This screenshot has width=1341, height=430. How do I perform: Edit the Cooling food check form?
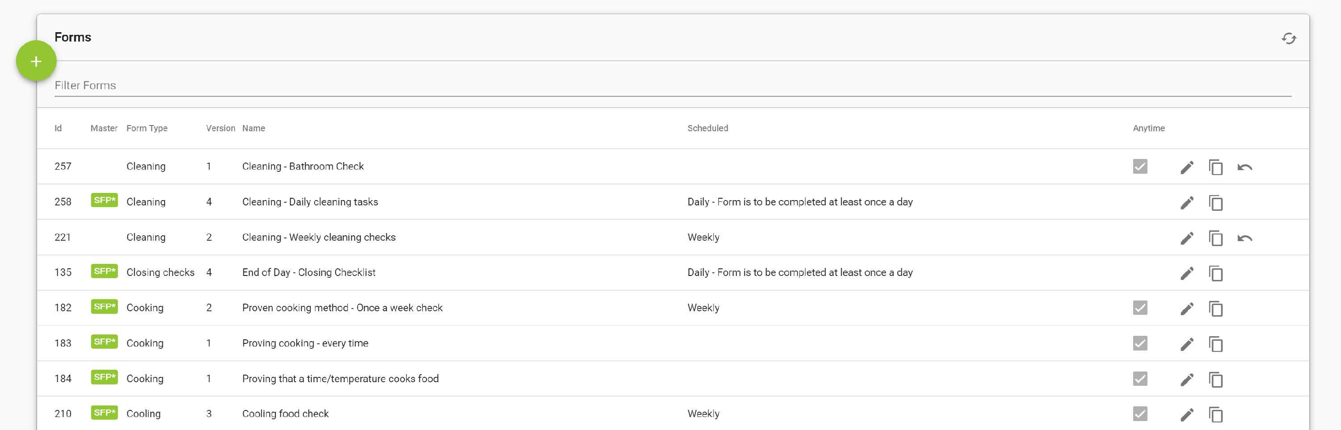(1186, 414)
